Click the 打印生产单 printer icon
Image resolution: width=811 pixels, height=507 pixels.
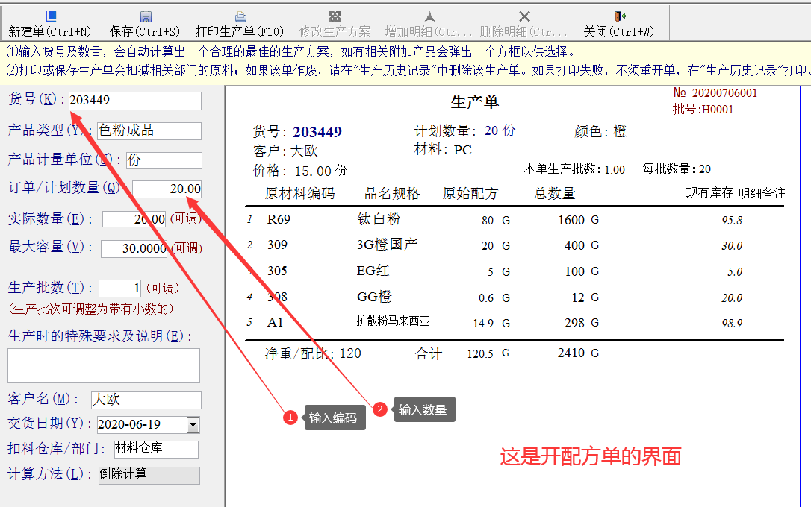coord(240,16)
